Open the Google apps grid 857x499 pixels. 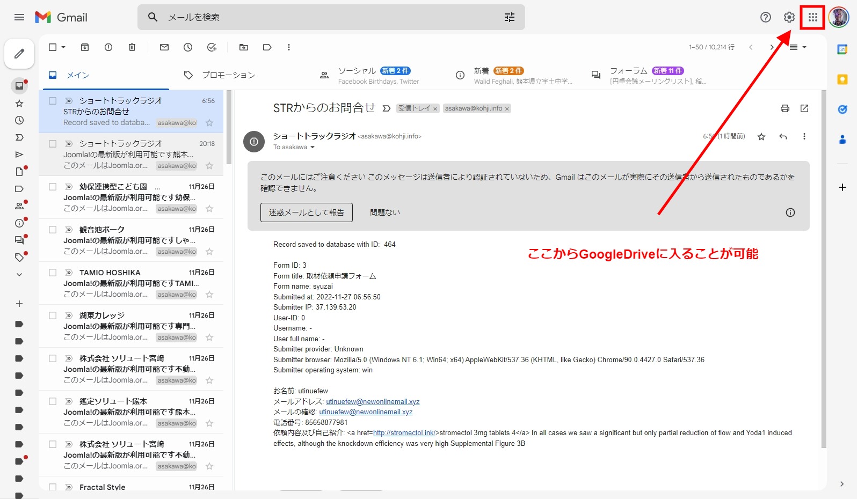pyautogui.click(x=812, y=17)
